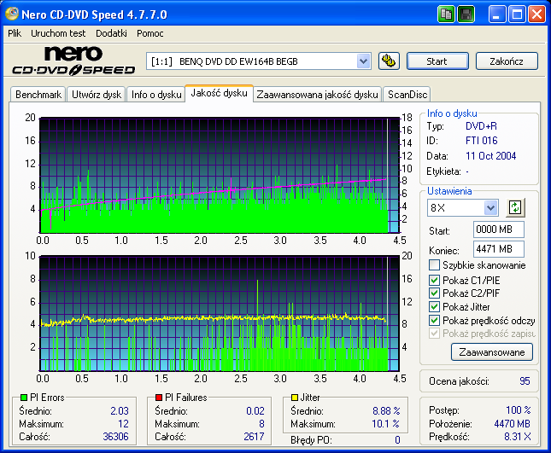Click the Nero CD-DVD Speed logo

click(x=73, y=61)
